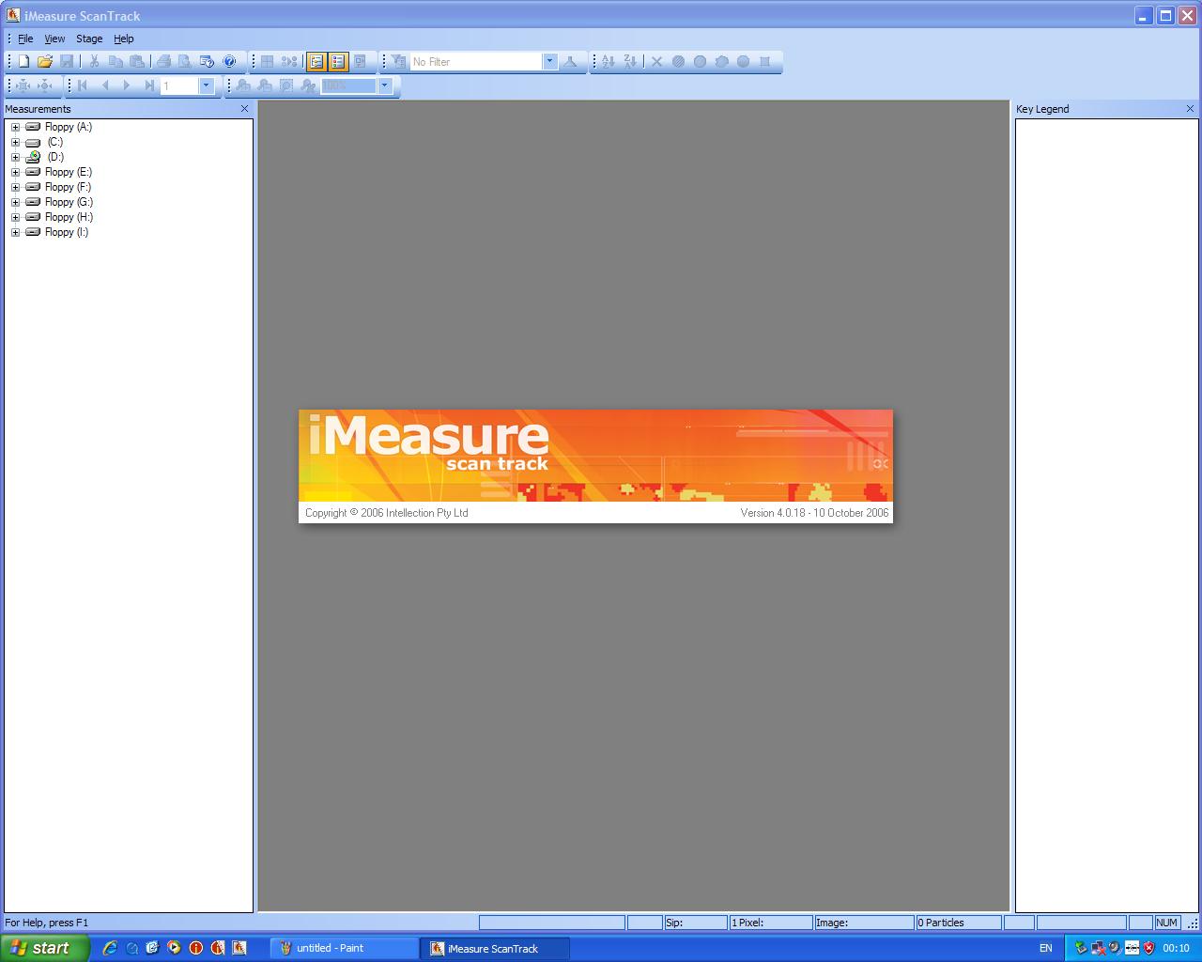This screenshot has width=1202, height=962.
Task: Expand the (D:) drive tree node
Action: pos(15,157)
